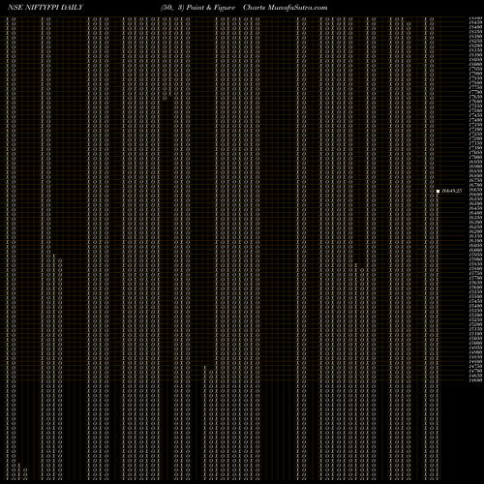484x484 pixels.
Task: Click the white current price marker square
Action: pos(438,191)
